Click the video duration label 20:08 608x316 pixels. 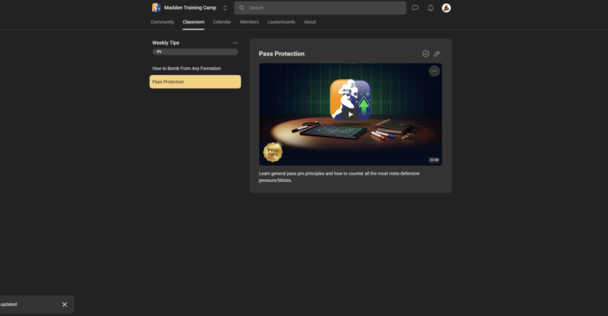(434, 160)
